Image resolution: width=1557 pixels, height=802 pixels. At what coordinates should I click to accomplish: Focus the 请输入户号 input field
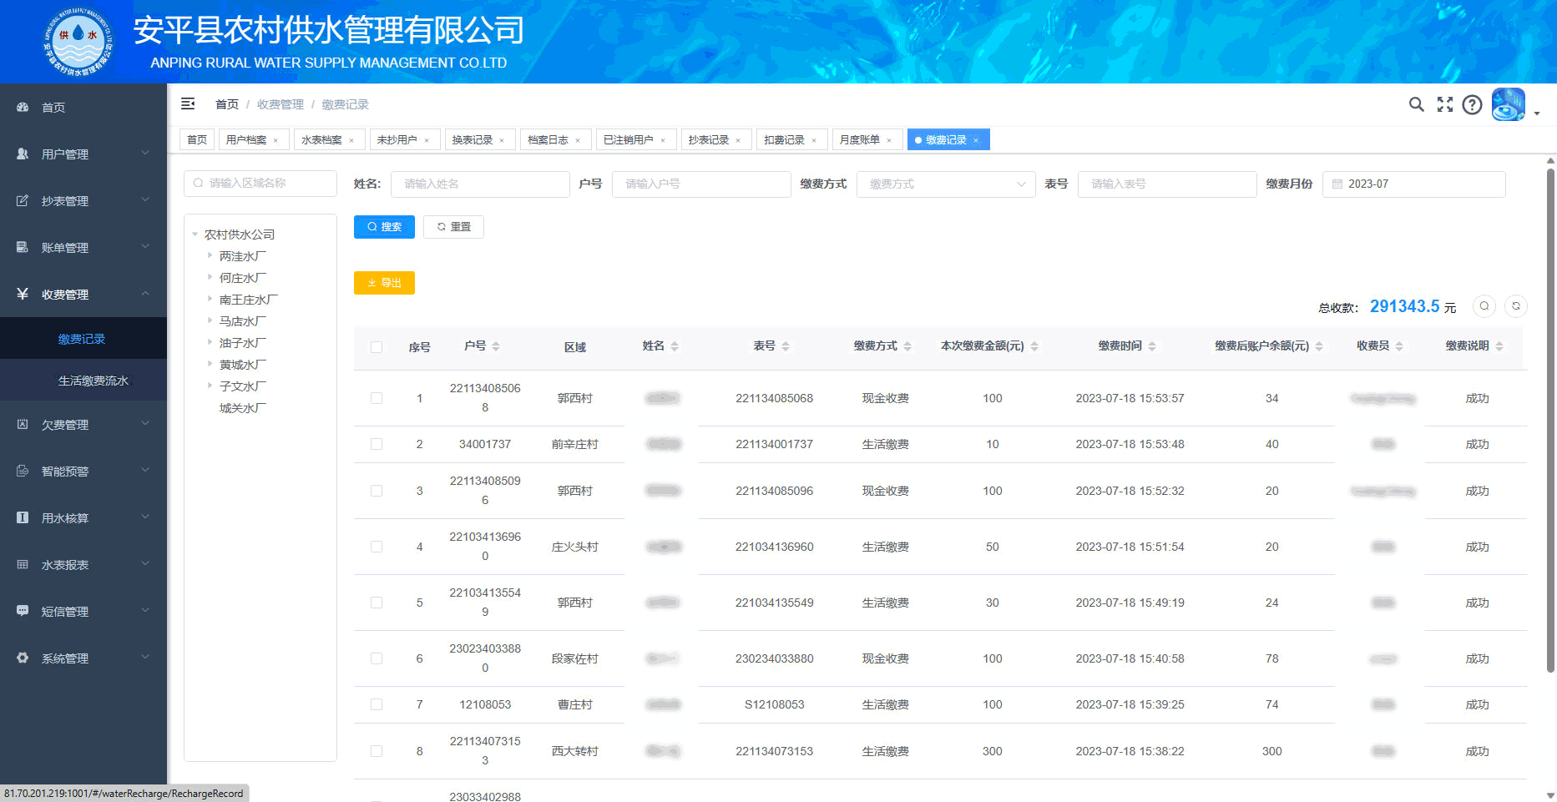[x=700, y=184]
